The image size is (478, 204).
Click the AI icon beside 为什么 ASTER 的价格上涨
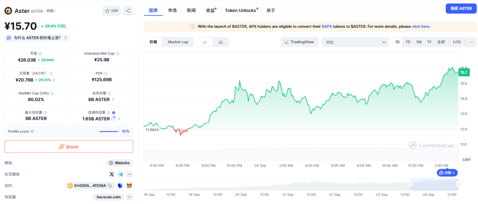tap(9, 38)
